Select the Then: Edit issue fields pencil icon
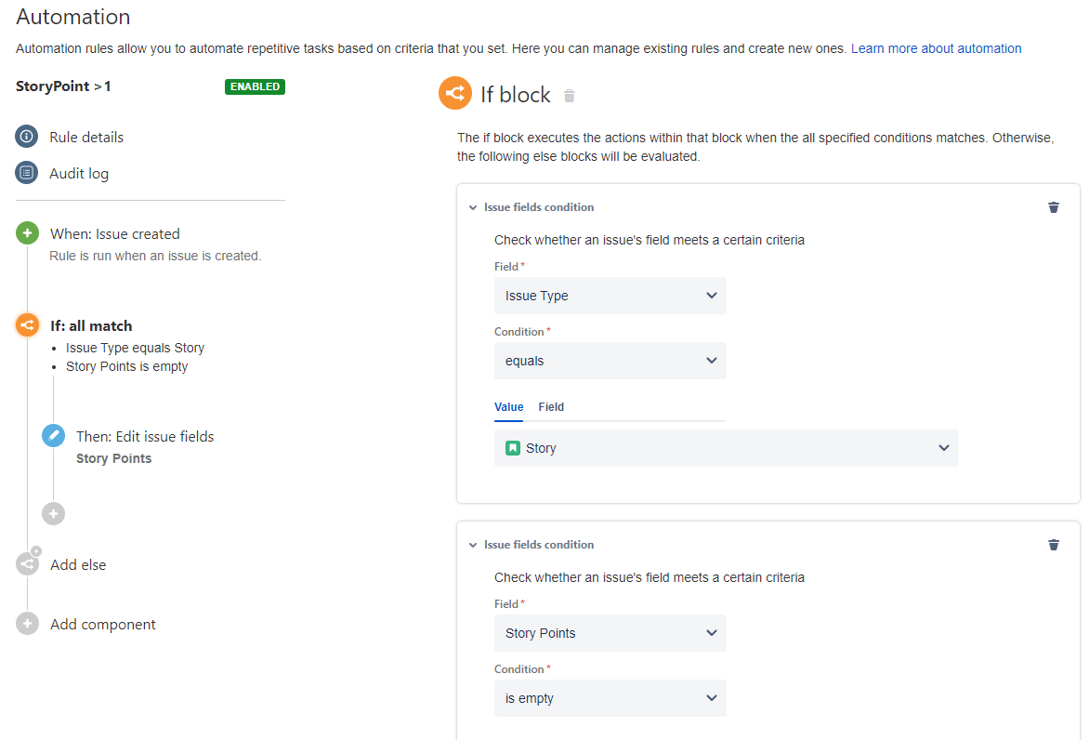The image size is (1089, 740). [53, 434]
